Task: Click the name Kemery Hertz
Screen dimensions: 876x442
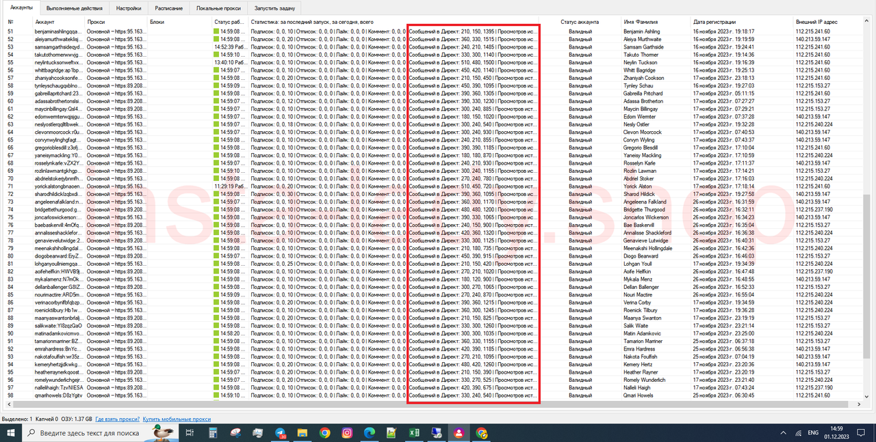Action: 638,365
